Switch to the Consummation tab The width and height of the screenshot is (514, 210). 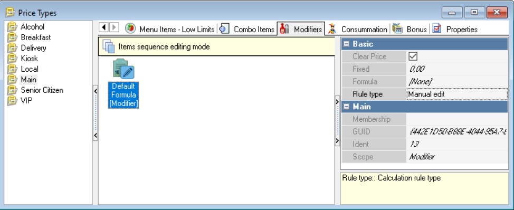pyautogui.click(x=358, y=29)
